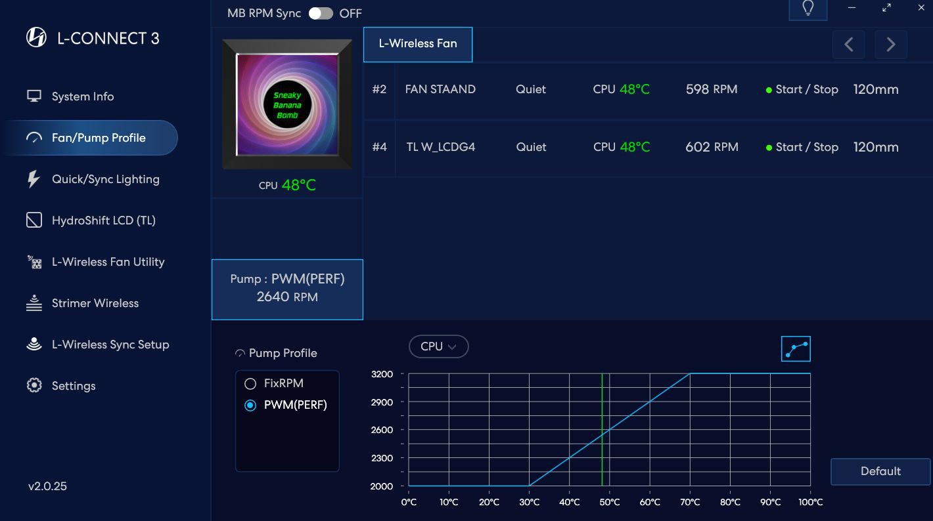Click the Quiet profile of TL W_LCDG4
This screenshot has width=933, height=521.
(x=531, y=148)
